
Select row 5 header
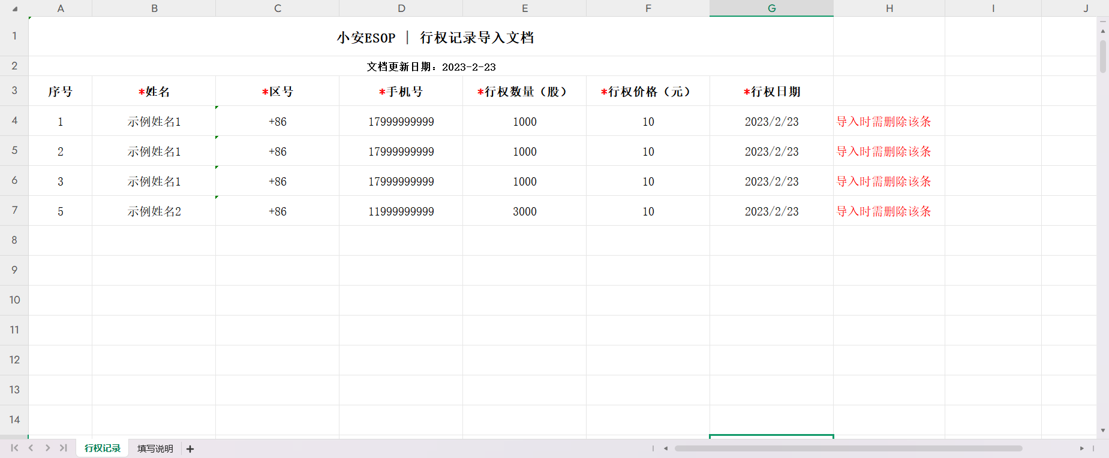click(x=14, y=151)
